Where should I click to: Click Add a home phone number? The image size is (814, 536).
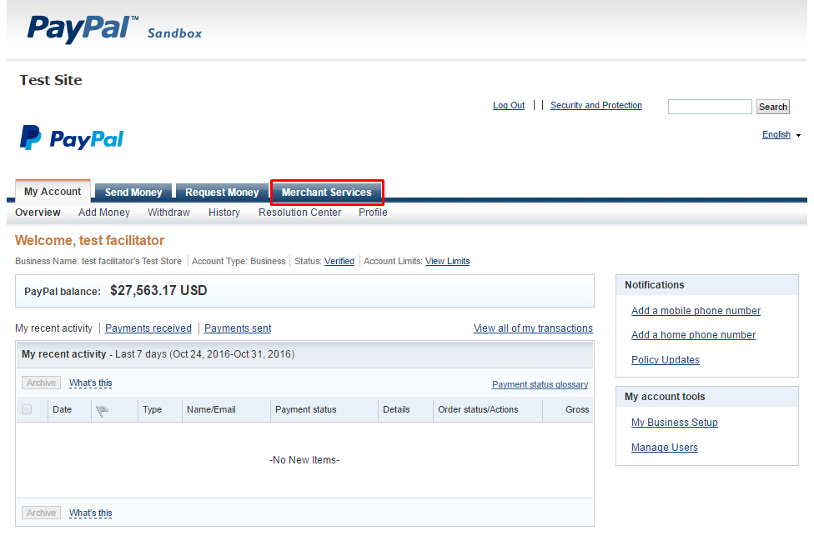[693, 335]
